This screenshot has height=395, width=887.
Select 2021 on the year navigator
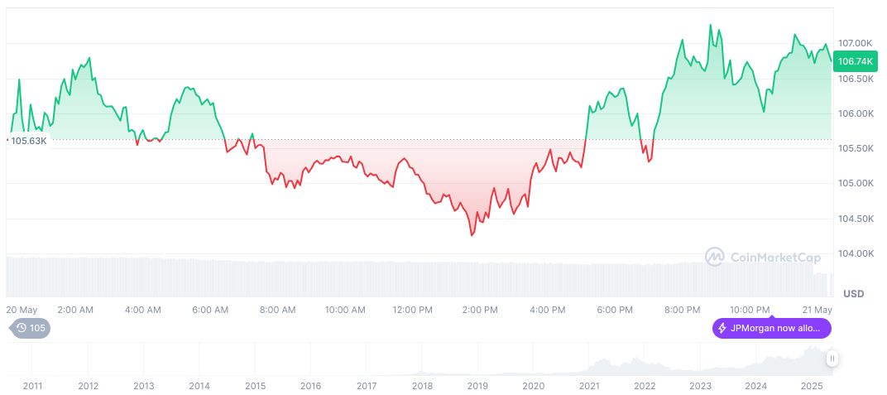(589, 386)
